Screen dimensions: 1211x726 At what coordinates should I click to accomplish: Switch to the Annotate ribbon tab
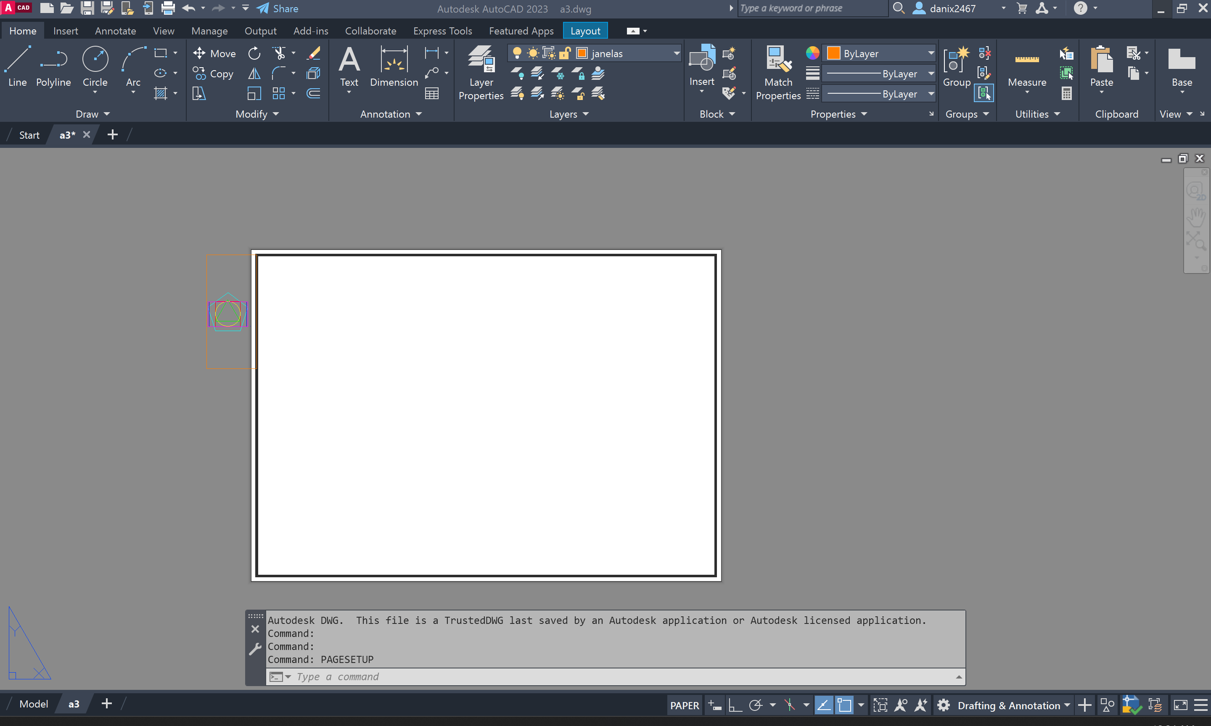(x=115, y=31)
